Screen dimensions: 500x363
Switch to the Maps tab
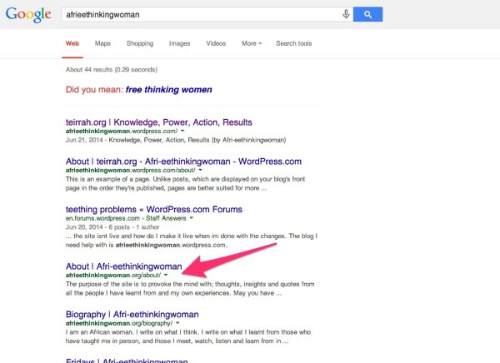102,43
